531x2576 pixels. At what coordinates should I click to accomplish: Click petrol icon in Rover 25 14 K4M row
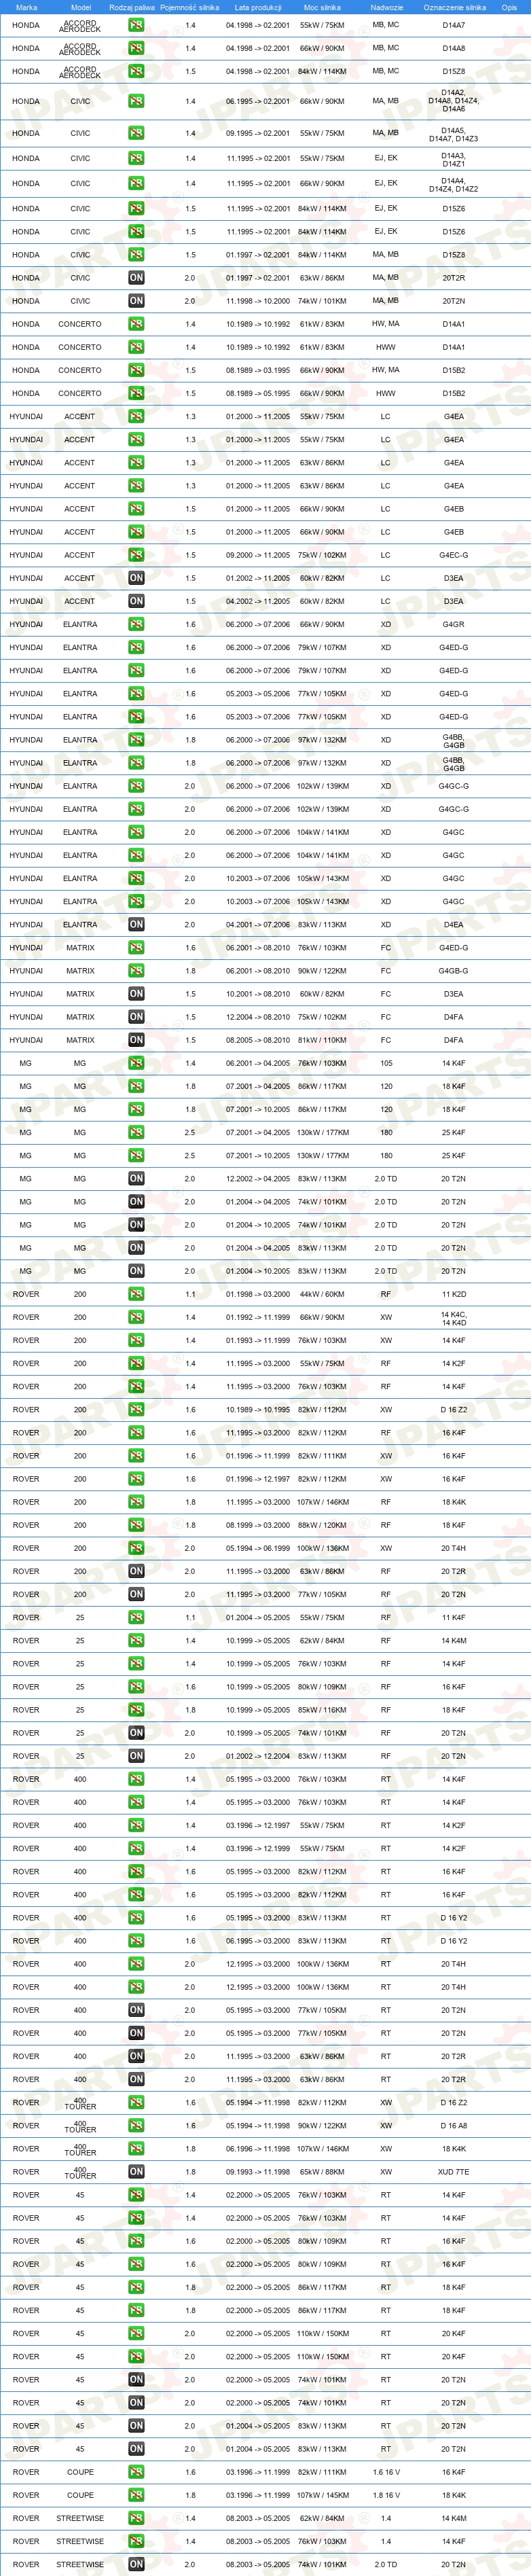point(136,1641)
